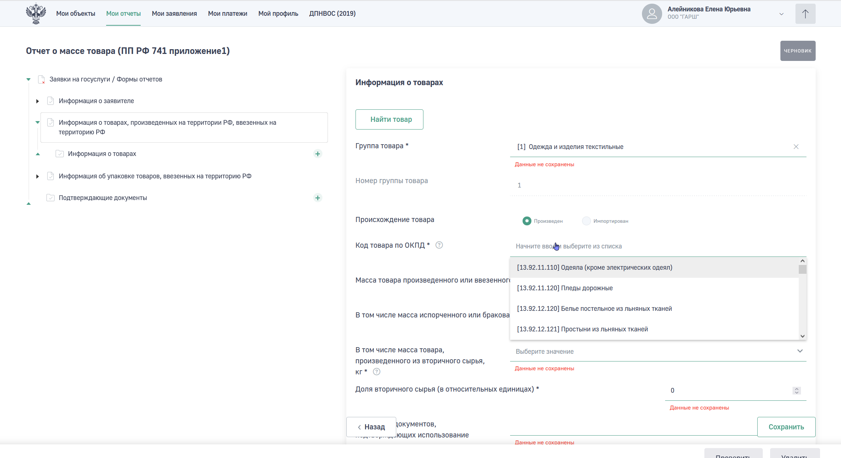Click the Подтверждающие документы checkmark document icon
Viewport: 841px width, 458px height.
pyautogui.click(x=51, y=198)
